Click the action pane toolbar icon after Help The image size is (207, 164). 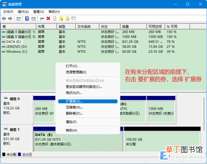tap(34, 19)
